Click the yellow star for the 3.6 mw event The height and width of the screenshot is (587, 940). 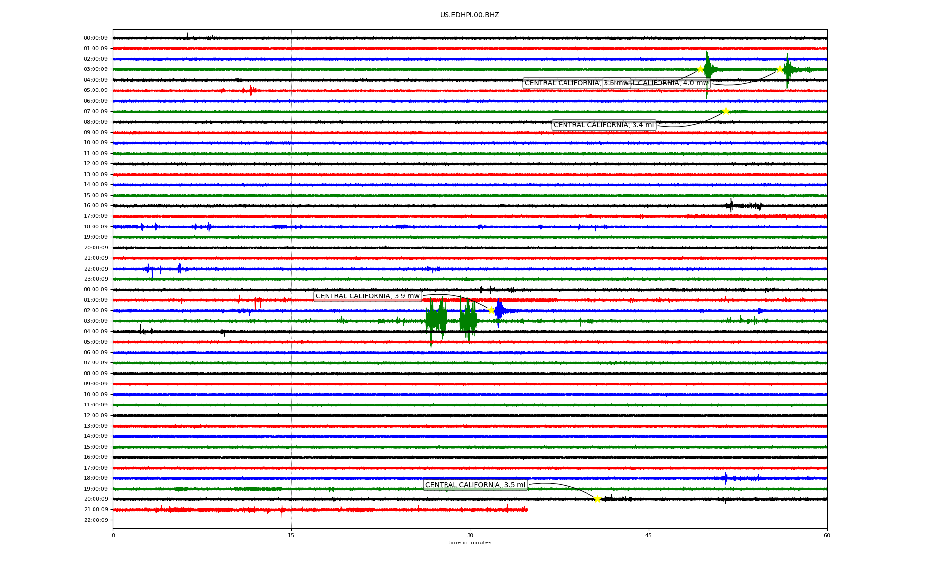tap(700, 69)
